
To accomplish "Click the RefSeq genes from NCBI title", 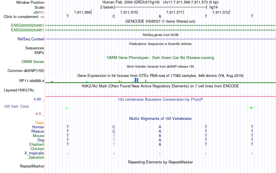I will tap(160, 35).
